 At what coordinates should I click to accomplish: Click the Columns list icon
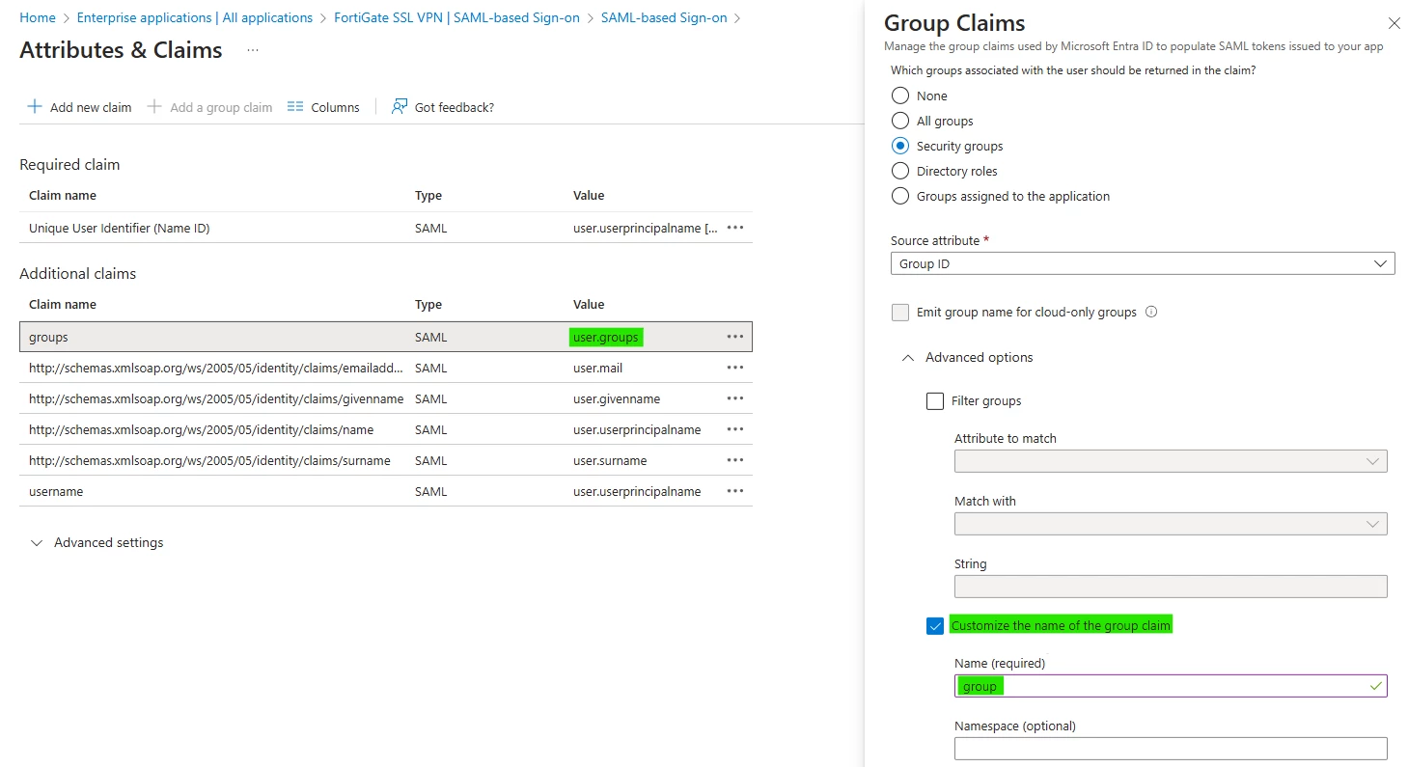tap(295, 107)
